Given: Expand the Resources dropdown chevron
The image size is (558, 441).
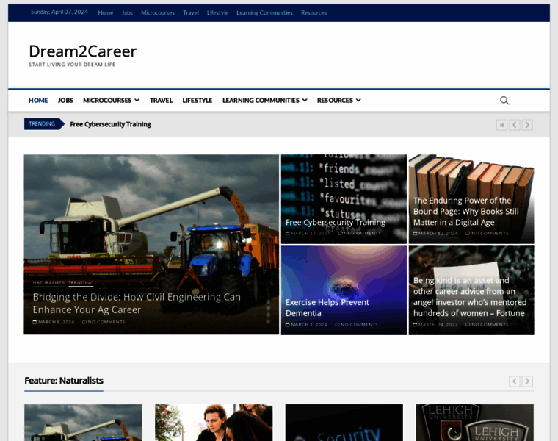Looking at the screenshot, I should pos(358,101).
